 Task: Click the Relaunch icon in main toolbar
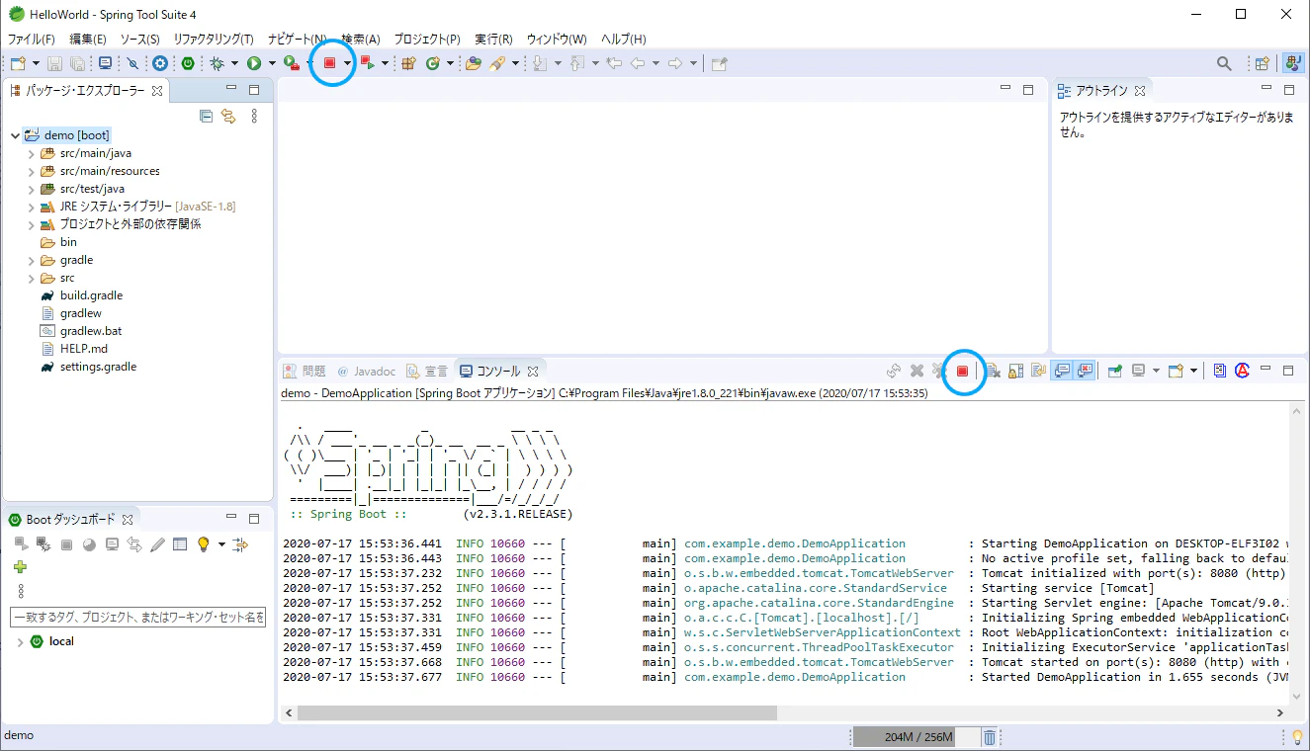tap(367, 63)
